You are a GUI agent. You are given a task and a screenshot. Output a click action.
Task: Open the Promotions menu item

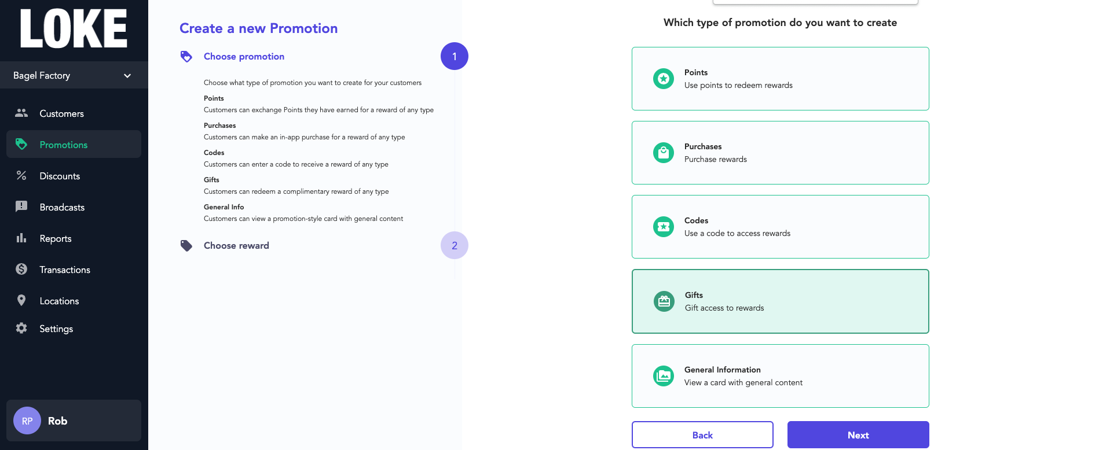[74, 144]
